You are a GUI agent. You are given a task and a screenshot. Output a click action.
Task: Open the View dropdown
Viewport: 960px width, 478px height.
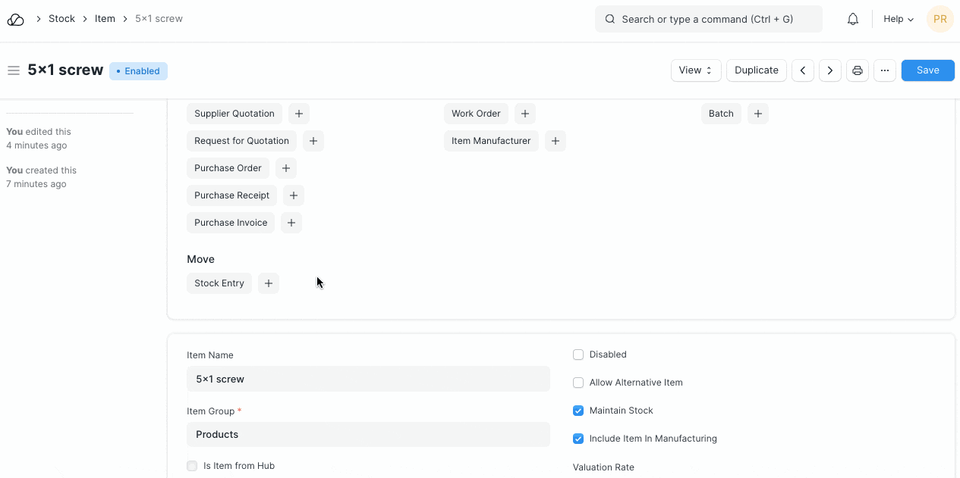[x=695, y=70]
